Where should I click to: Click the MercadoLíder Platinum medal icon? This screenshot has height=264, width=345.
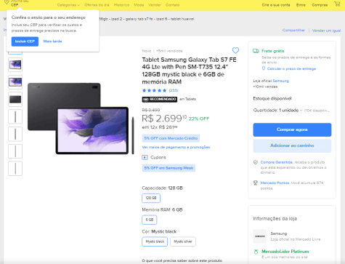click(x=256, y=252)
